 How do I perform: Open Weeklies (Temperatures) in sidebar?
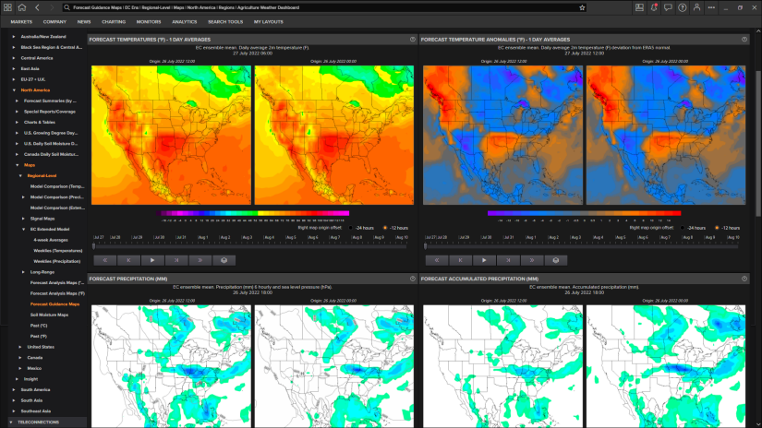(56, 250)
